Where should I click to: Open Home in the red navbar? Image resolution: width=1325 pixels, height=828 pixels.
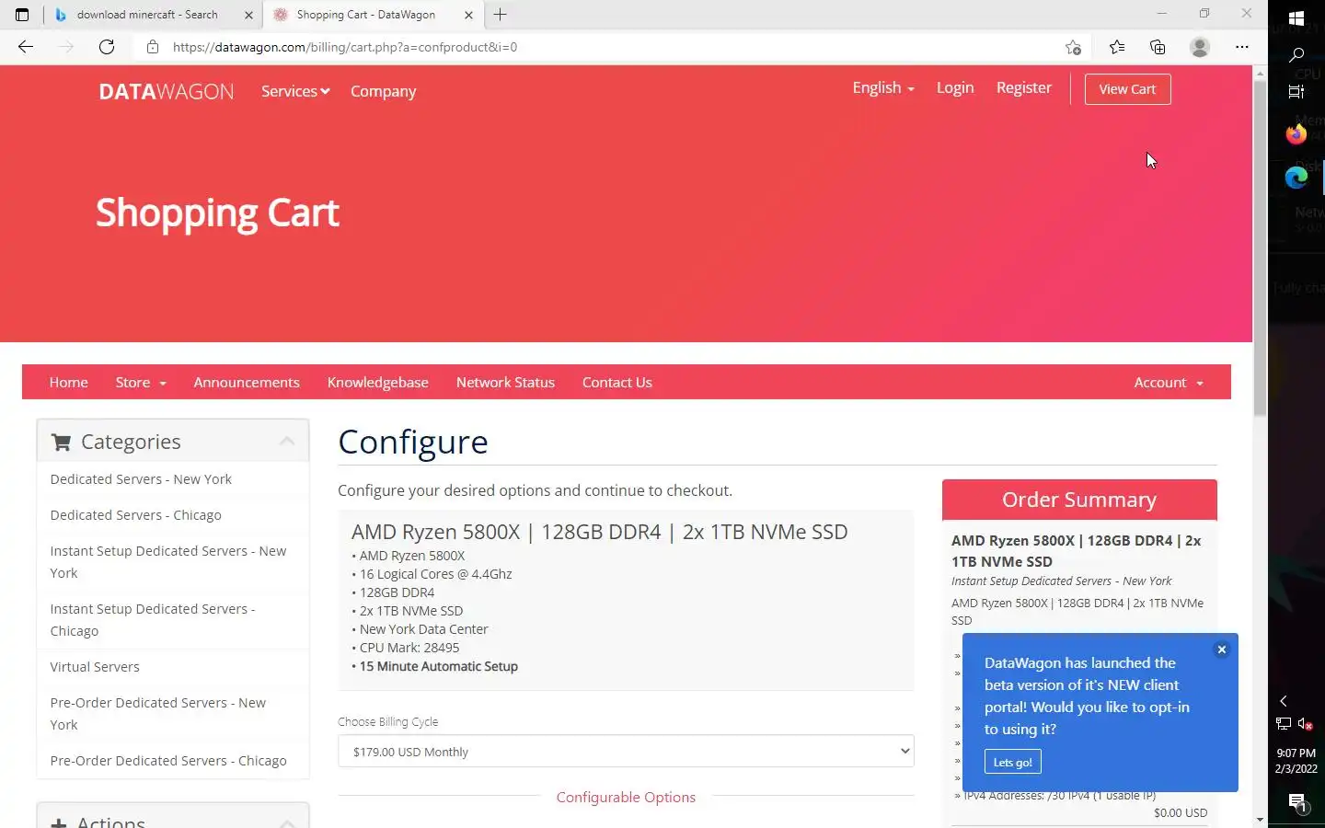pos(69,383)
